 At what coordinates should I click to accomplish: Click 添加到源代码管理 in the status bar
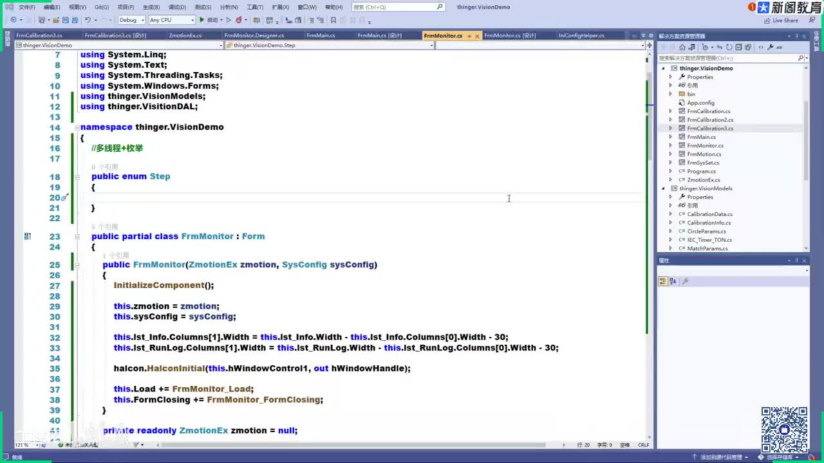point(721,457)
